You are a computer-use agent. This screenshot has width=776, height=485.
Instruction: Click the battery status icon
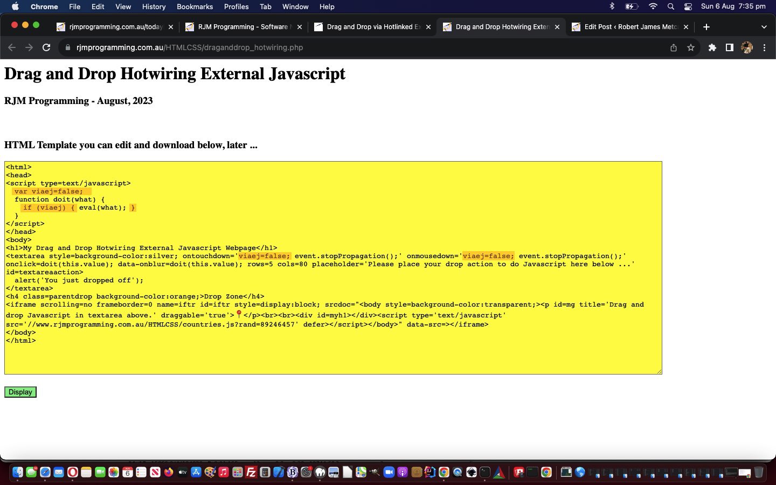[632, 6]
